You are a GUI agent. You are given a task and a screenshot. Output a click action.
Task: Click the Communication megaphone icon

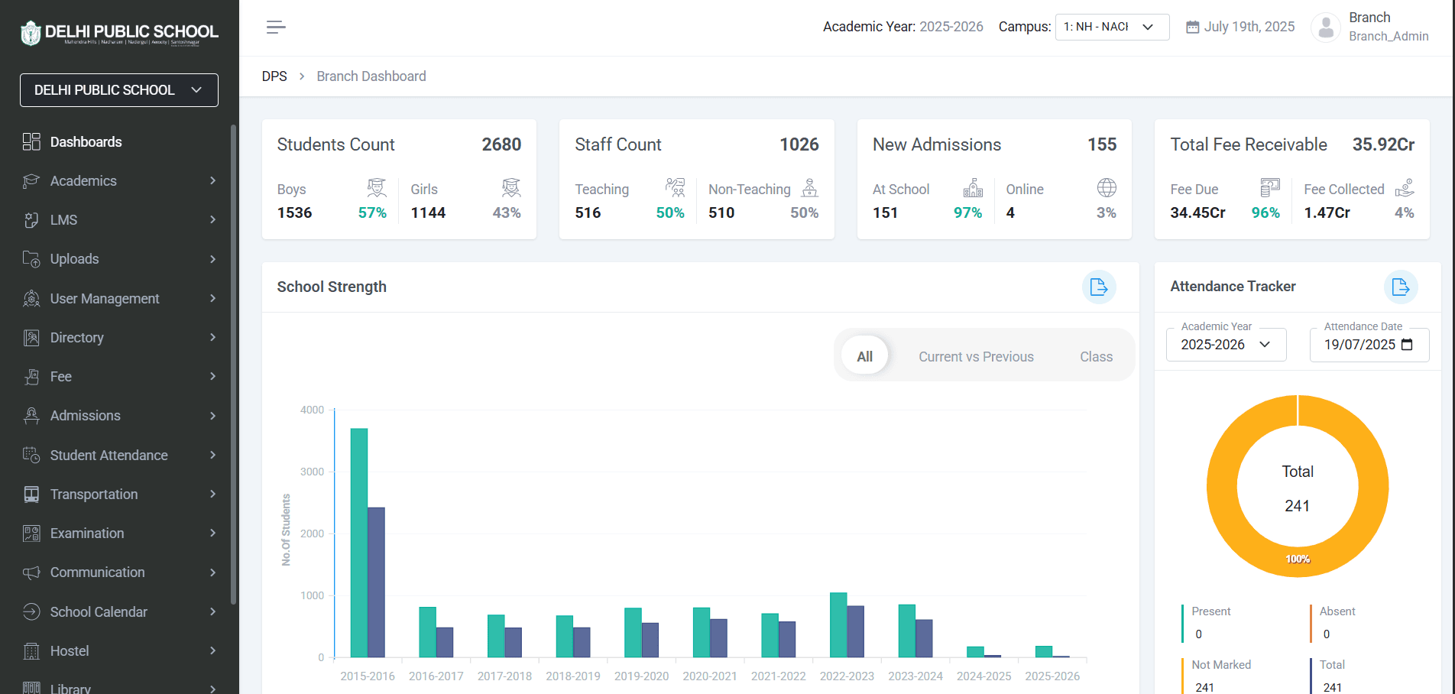31,572
